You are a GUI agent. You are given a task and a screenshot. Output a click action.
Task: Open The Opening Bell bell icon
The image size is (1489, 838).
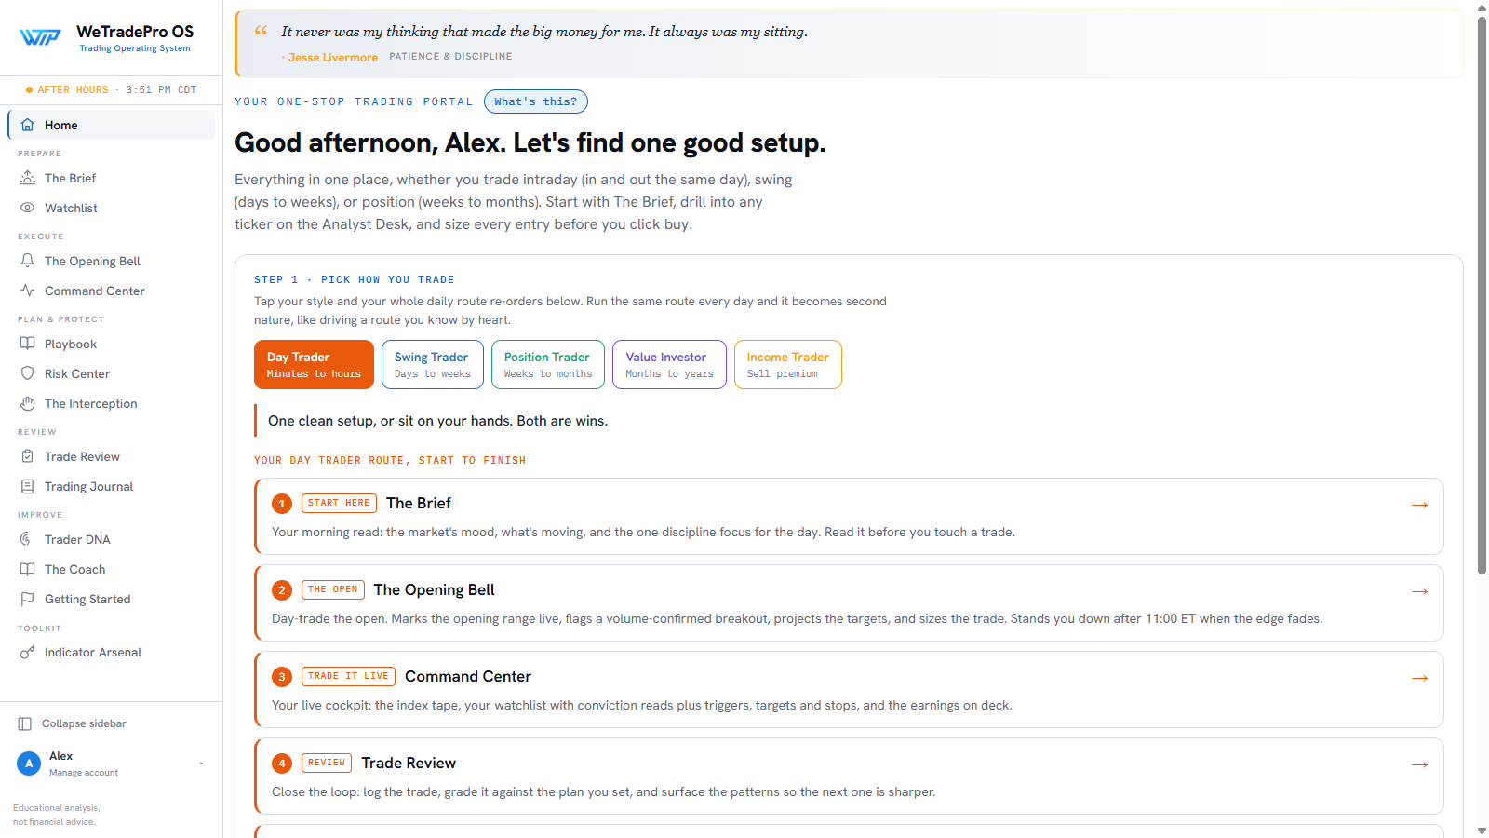pos(28,261)
